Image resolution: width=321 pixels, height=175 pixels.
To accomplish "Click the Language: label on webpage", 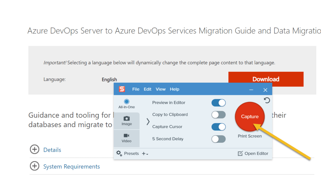I will 55,79.
